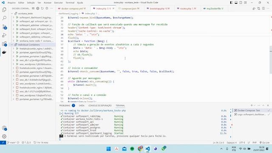
Task: Toggle panel layout icon in title bar
Action: tap(236, 3)
